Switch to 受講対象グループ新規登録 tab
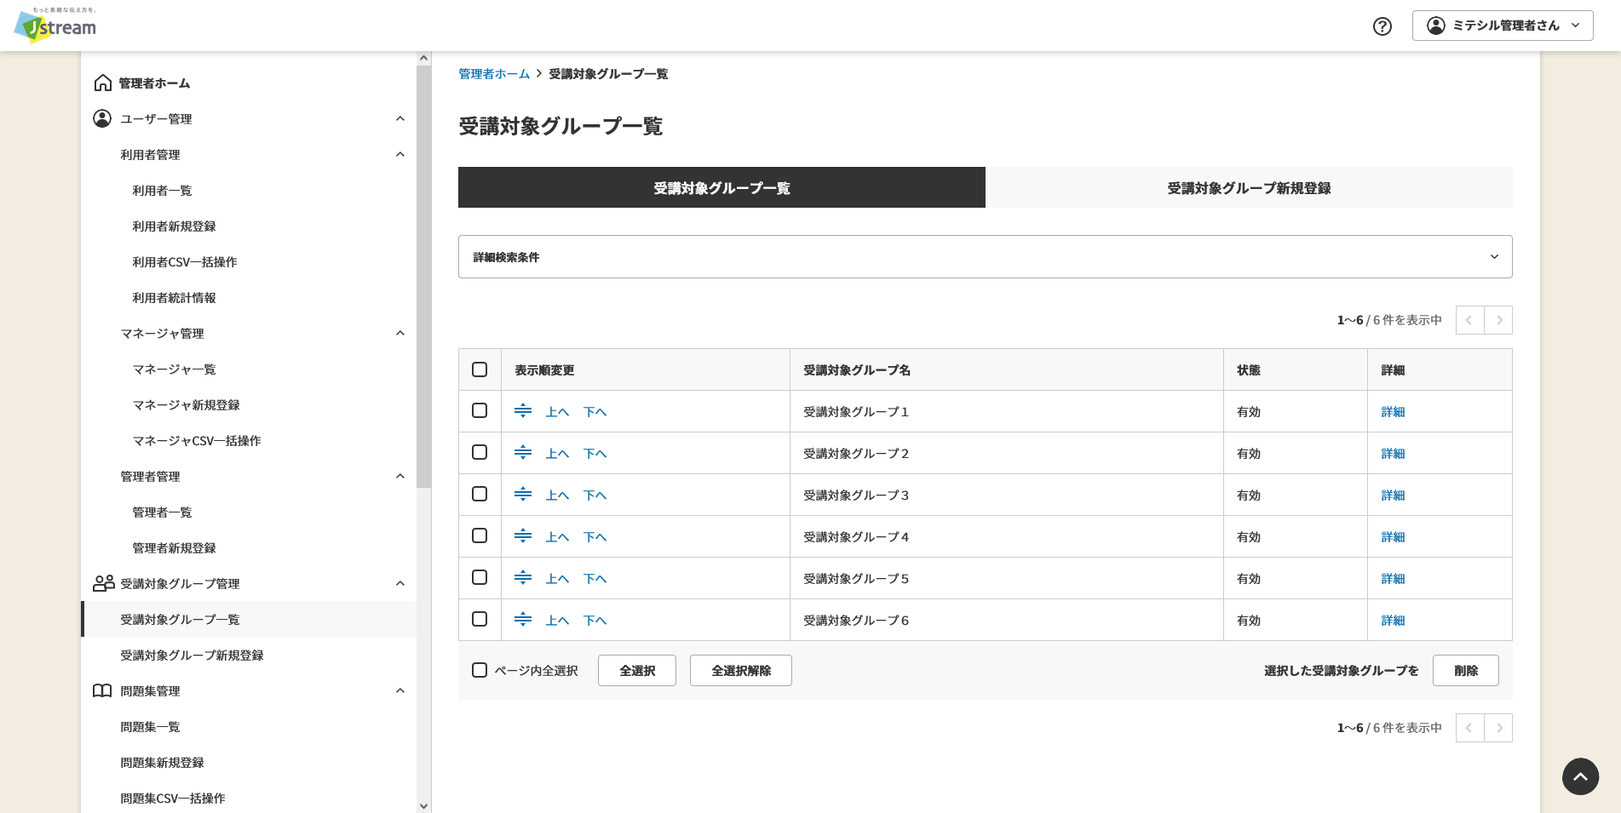Viewport: 1621px width, 813px height. tap(1249, 187)
